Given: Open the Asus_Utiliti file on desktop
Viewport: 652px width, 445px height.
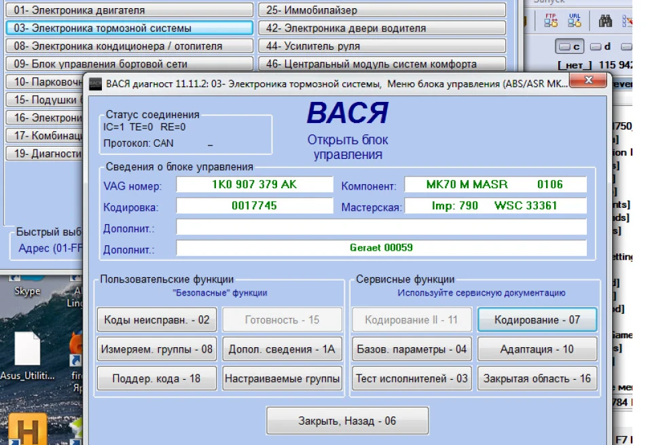Looking at the screenshot, I should (27, 356).
